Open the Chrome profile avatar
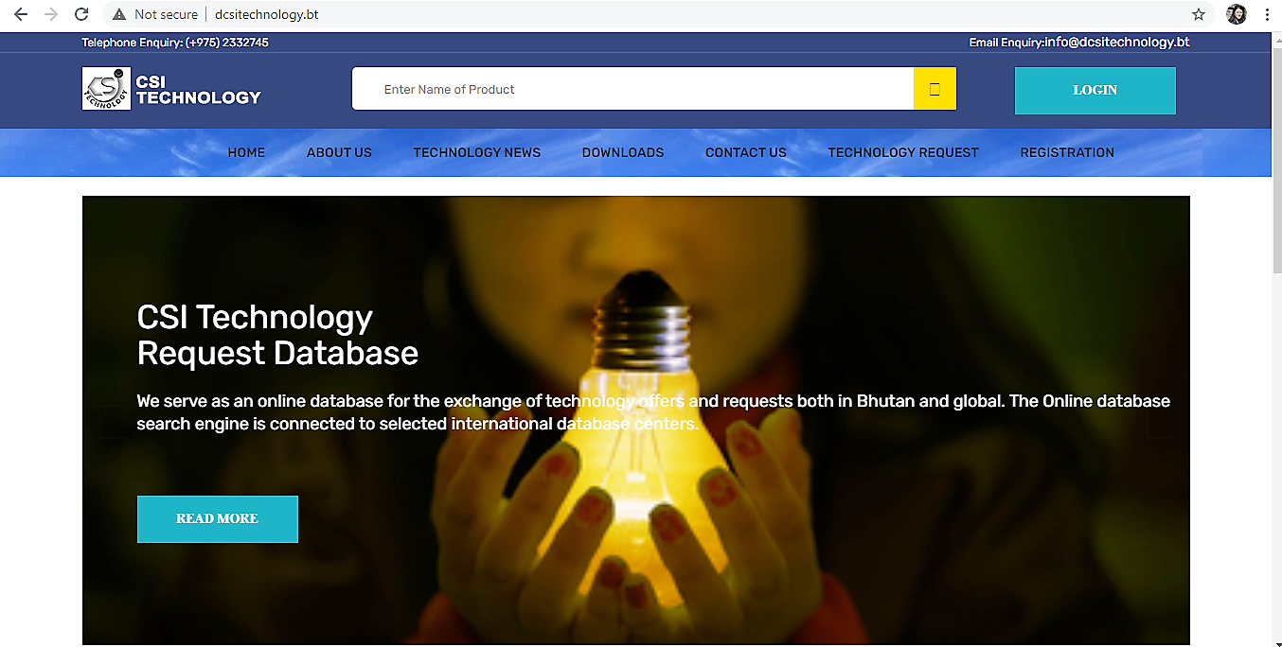The width and height of the screenshot is (1282, 647). (1237, 14)
